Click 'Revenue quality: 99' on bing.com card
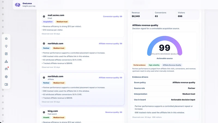This screenshot has height=123, width=218. pyautogui.click(x=114, y=112)
